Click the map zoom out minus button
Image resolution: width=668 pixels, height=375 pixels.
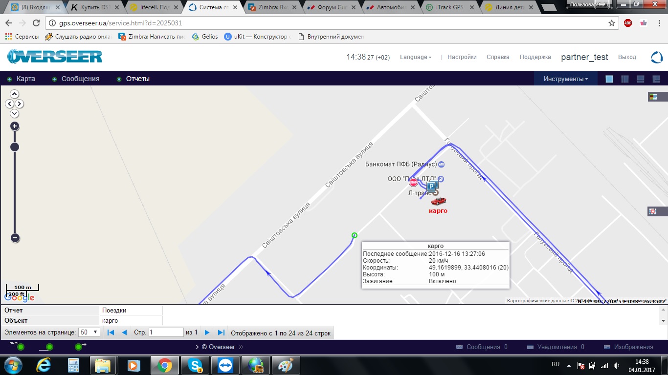pos(15,238)
